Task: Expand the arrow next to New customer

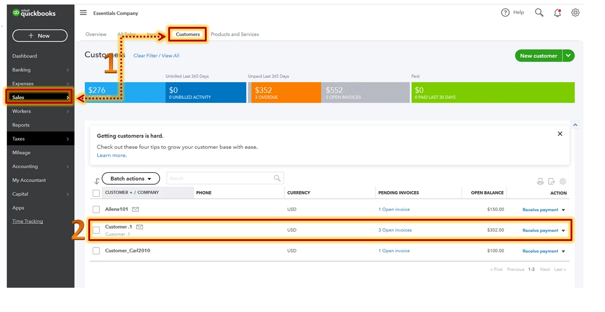Action: point(568,56)
